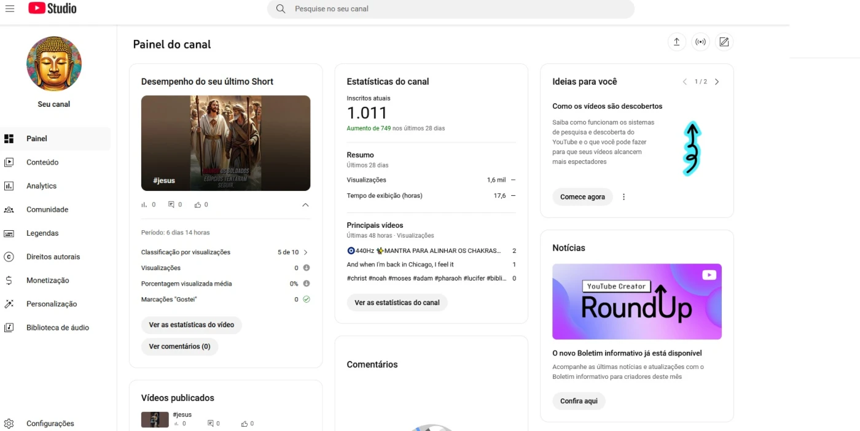Click the Analytics chart icon
The width and height of the screenshot is (860, 431).
pyautogui.click(x=9, y=186)
